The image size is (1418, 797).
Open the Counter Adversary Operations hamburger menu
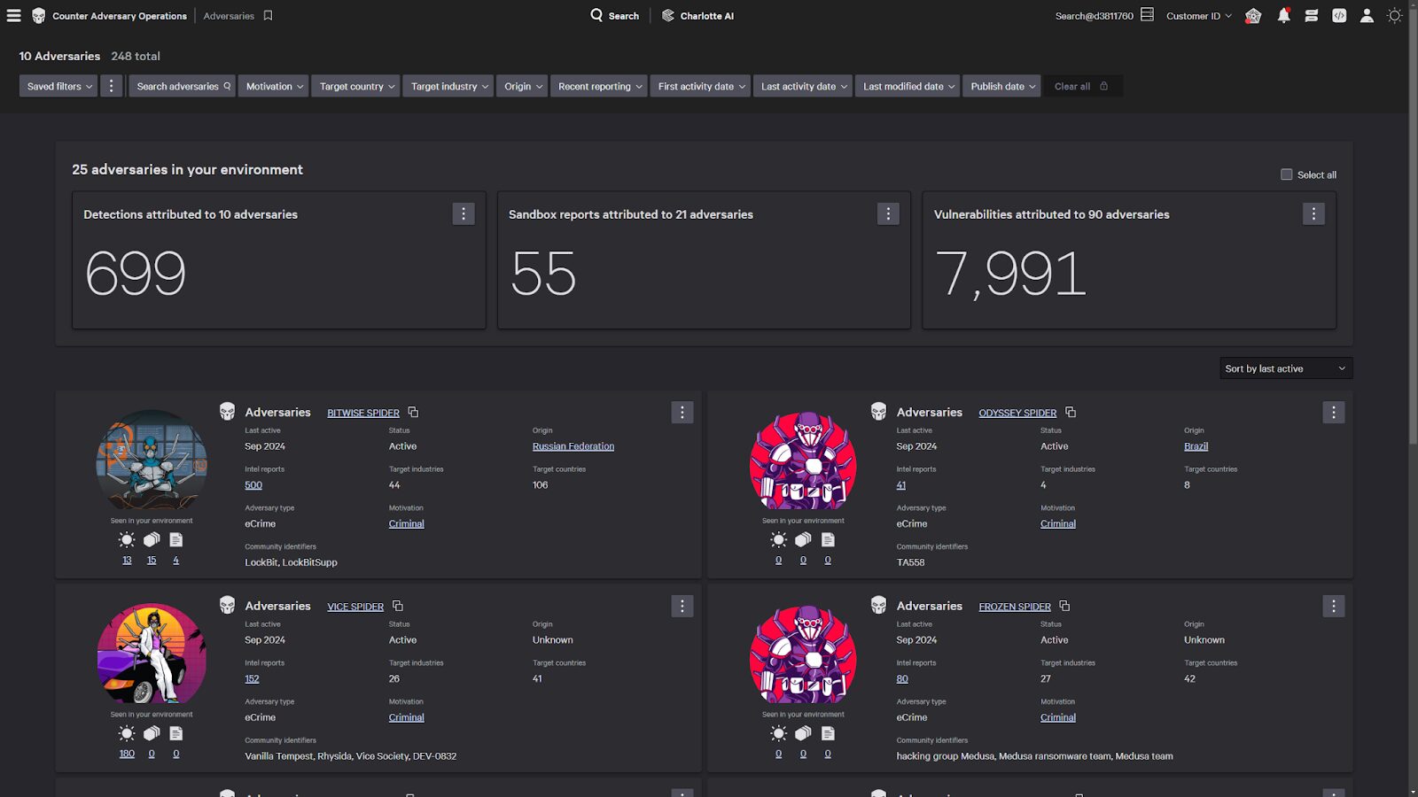(13, 15)
